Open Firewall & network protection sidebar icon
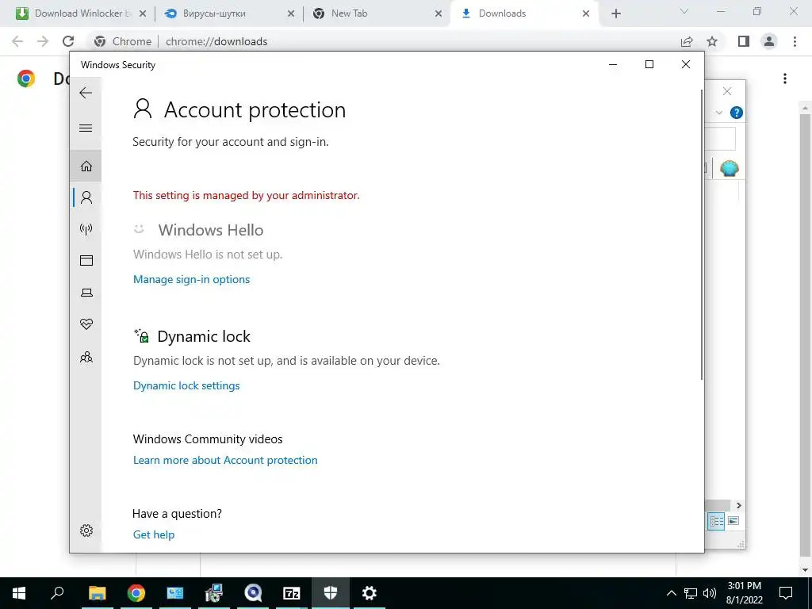This screenshot has width=812, height=609. tap(86, 229)
